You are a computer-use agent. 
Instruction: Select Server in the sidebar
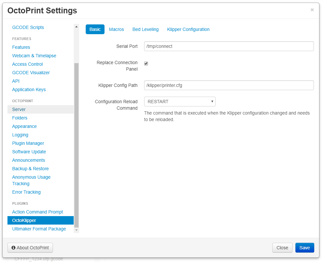(40, 109)
